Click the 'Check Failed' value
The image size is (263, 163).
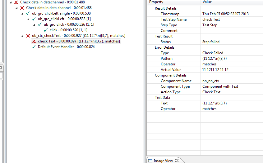213,53
